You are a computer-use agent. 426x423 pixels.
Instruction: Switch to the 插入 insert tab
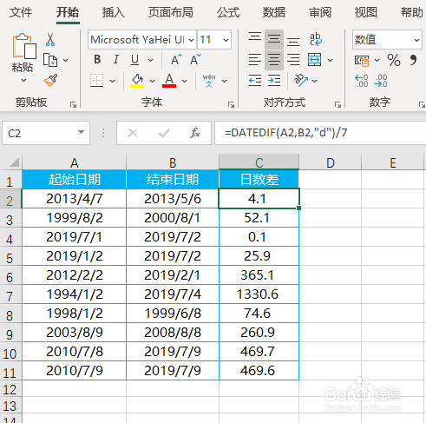click(114, 13)
